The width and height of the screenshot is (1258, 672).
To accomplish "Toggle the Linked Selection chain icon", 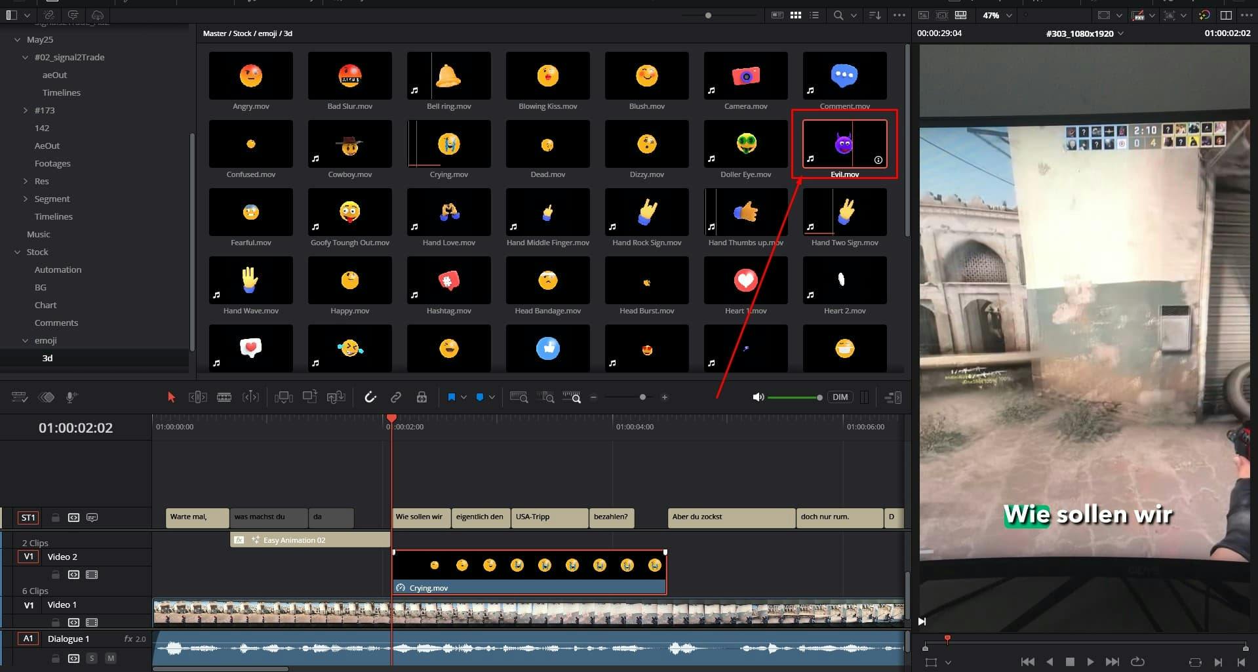I will (x=396, y=397).
